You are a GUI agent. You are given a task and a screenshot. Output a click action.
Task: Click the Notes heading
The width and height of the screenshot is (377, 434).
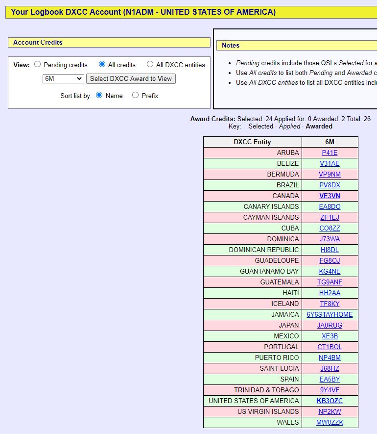297,46
